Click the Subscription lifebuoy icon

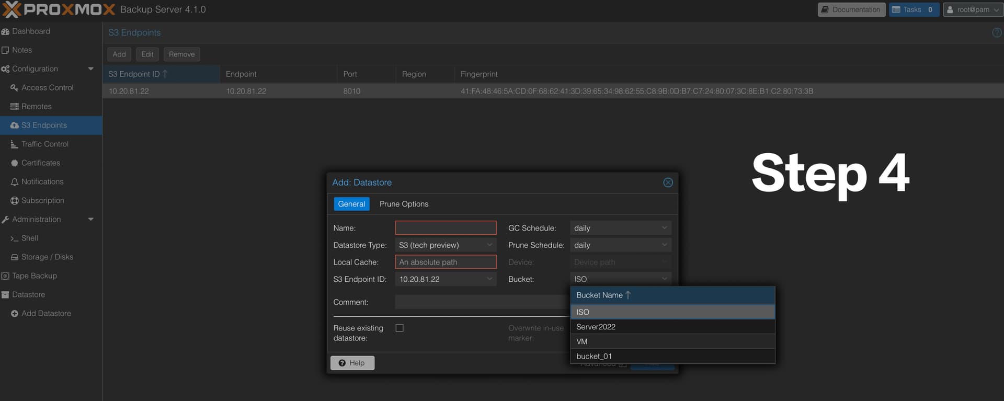coord(15,201)
